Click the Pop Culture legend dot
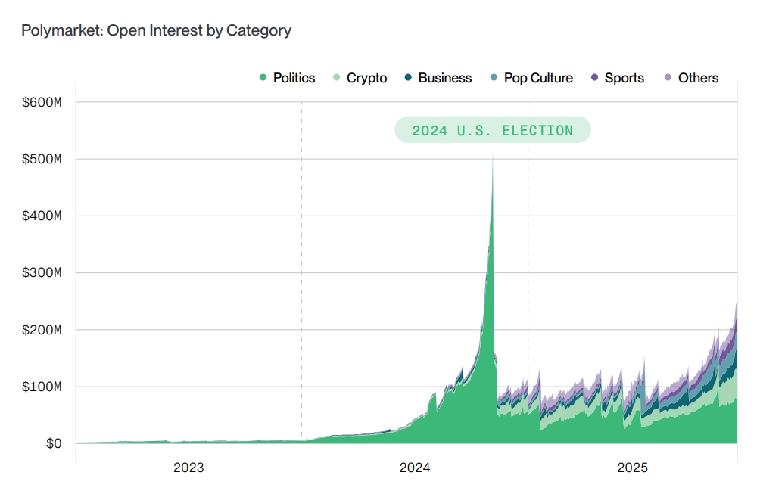This screenshot has height=494, width=760. pyautogui.click(x=494, y=78)
